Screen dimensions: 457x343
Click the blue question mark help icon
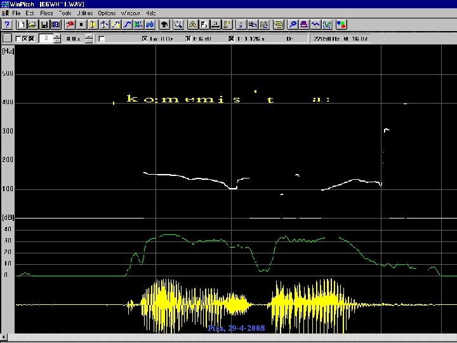pos(7,25)
